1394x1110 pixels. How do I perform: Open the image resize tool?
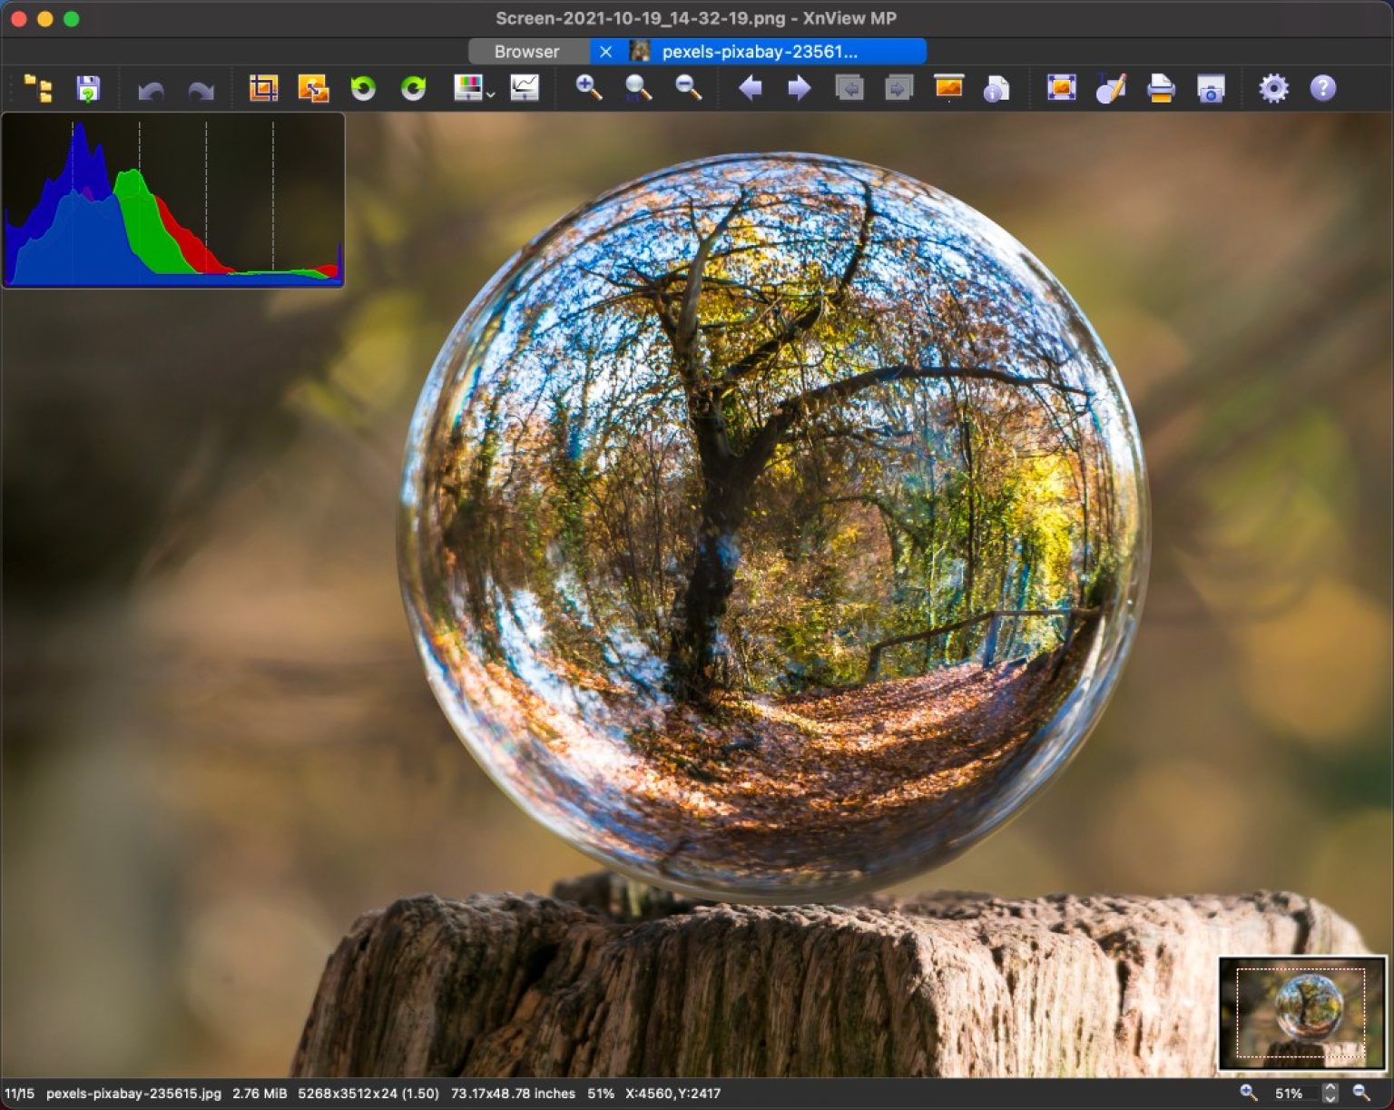point(312,89)
